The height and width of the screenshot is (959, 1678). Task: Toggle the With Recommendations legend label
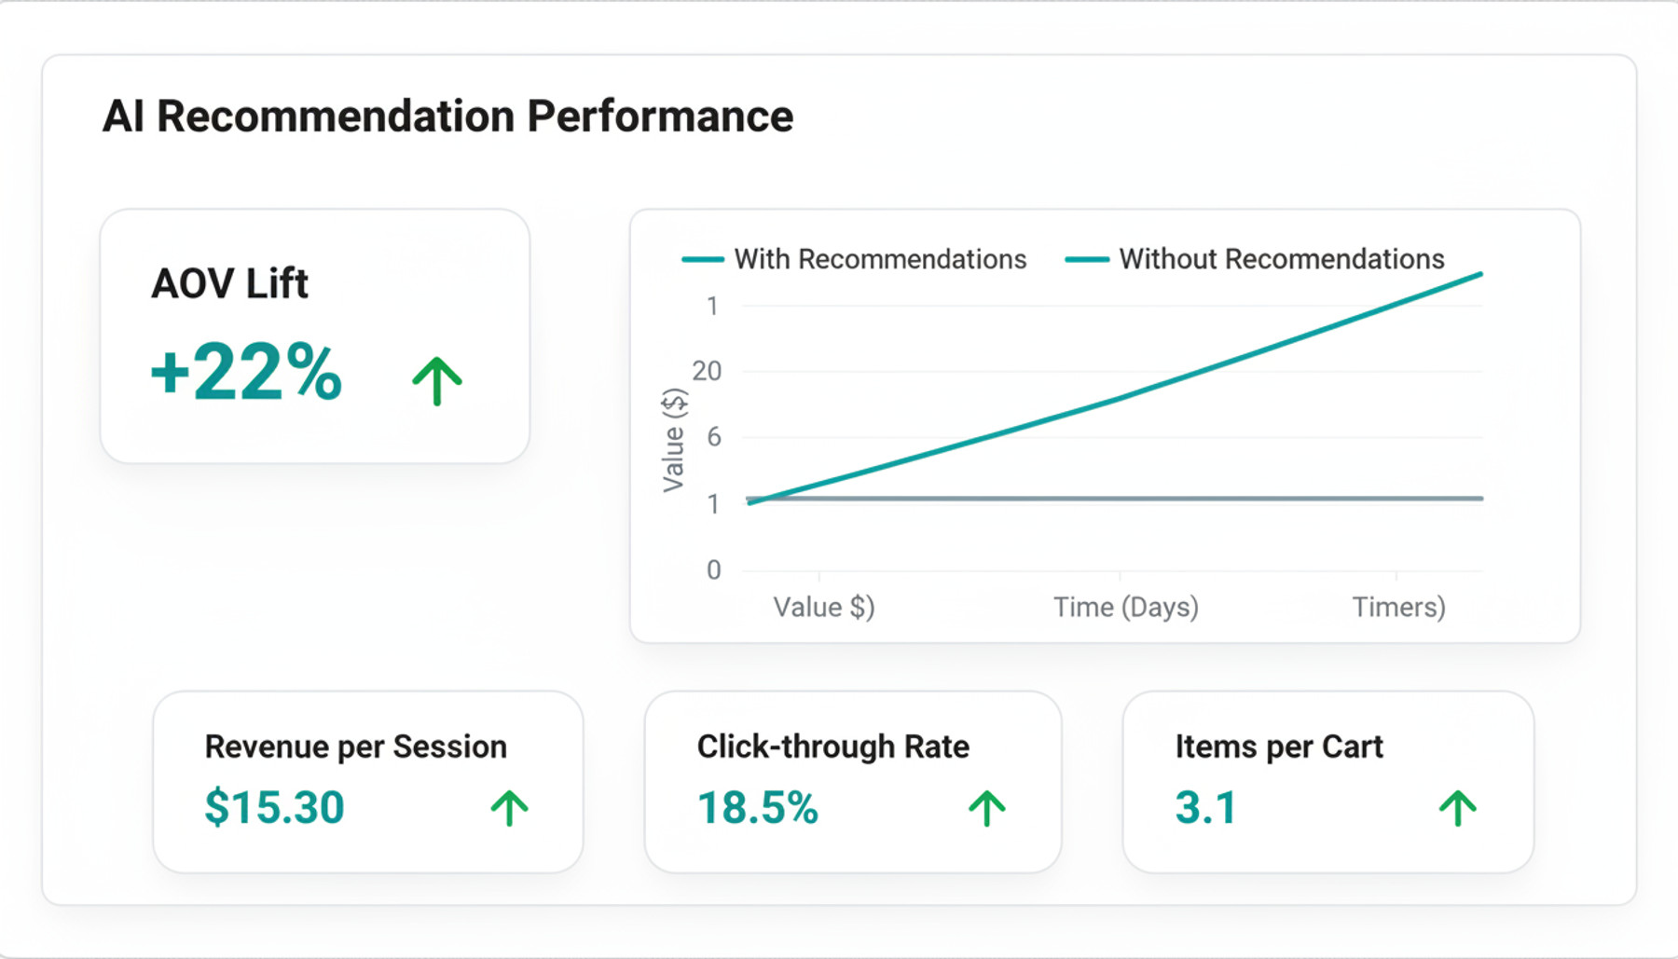[880, 259]
